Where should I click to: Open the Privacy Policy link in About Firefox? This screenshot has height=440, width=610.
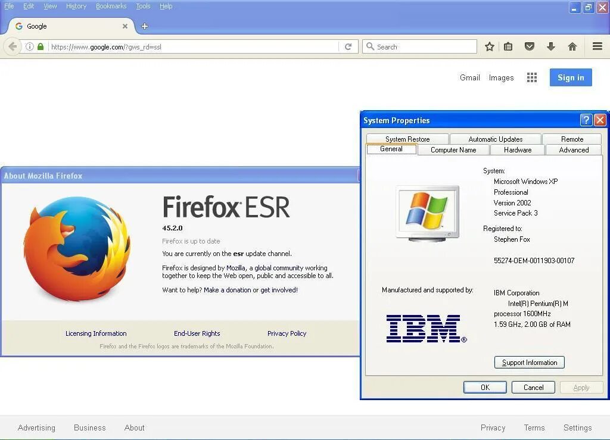tap(287, 333)
